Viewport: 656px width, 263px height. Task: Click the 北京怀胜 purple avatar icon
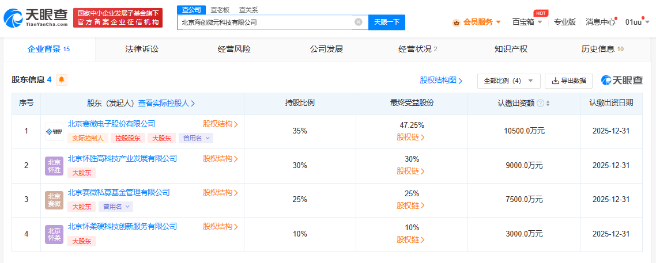[x=54, y=166]
